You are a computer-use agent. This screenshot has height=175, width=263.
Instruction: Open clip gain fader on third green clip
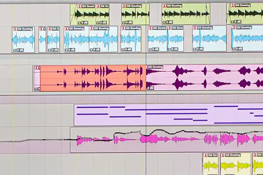pos(124,22)
